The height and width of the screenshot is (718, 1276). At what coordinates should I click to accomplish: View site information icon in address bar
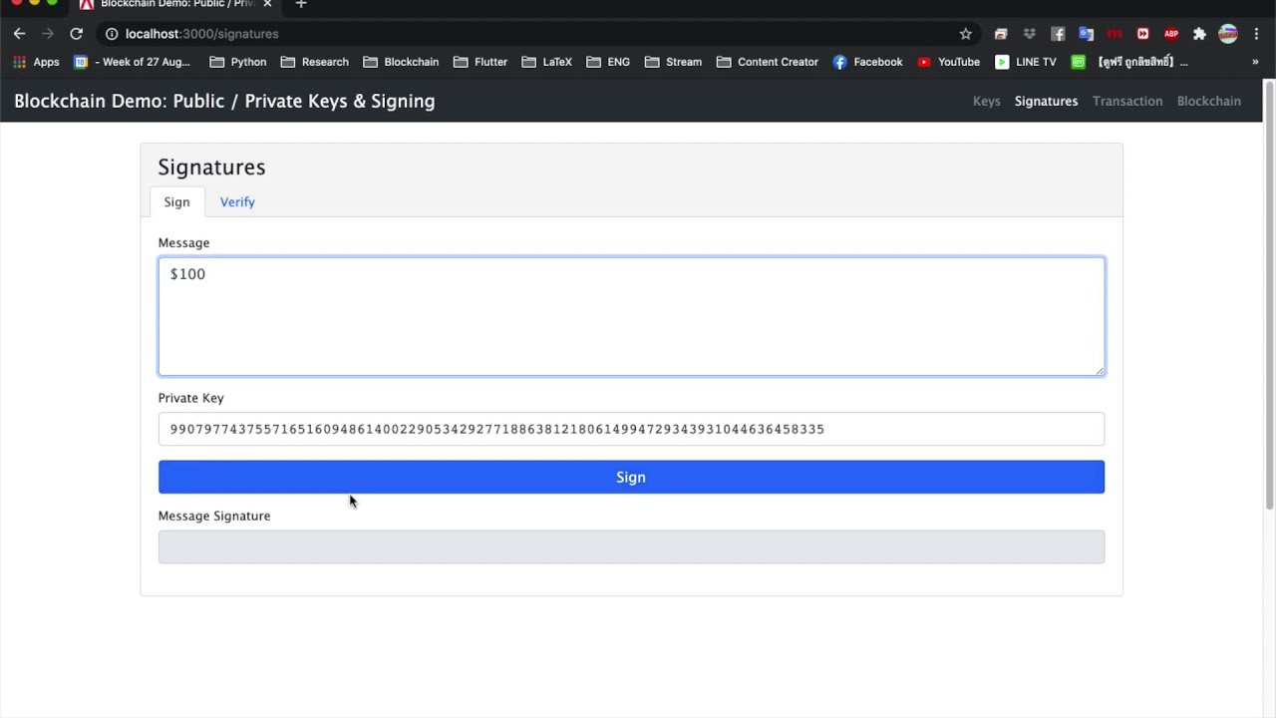[x=112, y=34]
